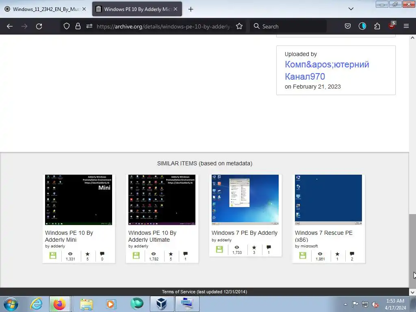Open the uBlock Origin extension icon
The height and width of the screenshot is (312, 416).
tap(392, 26)
